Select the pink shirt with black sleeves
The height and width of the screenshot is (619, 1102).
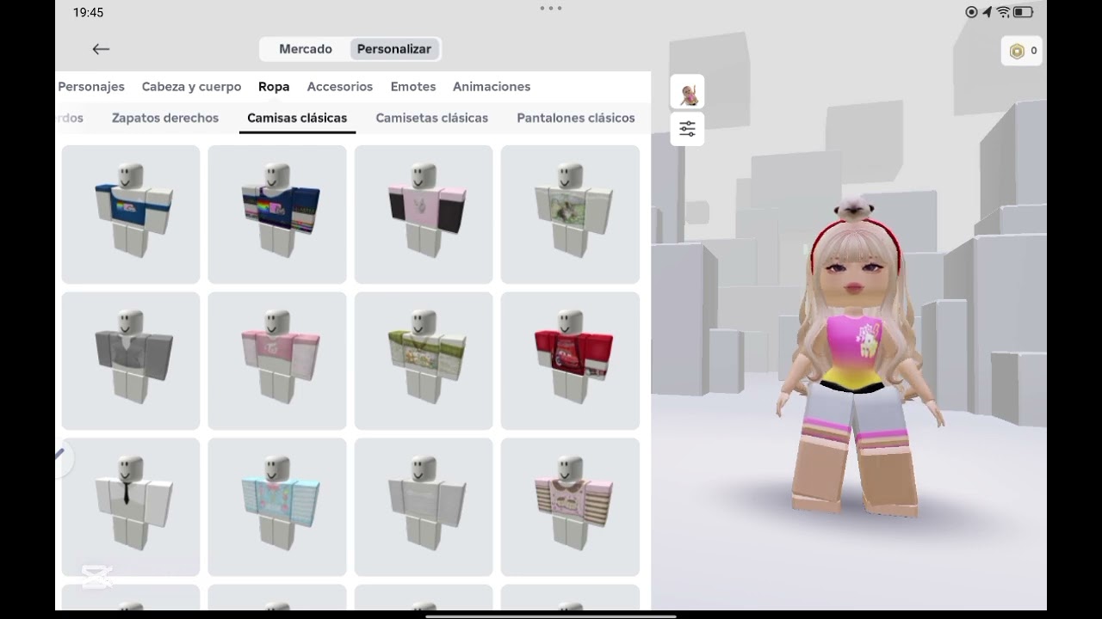[x=424, y=214]
